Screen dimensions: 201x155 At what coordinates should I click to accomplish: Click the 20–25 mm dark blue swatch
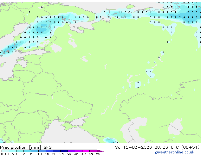[56, 151]
